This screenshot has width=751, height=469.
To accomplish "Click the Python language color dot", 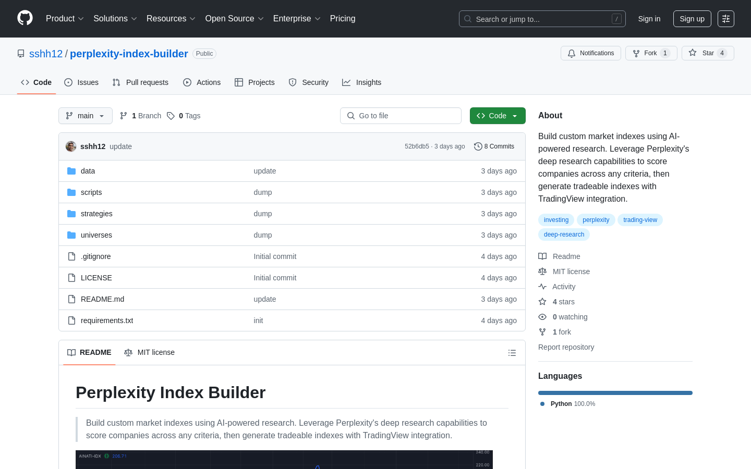I will [x=542, y=404].
